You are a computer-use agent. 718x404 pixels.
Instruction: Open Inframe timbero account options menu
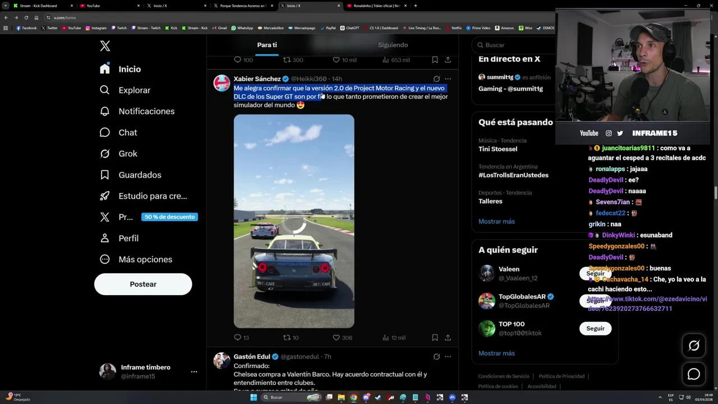(x=194, y=371)
